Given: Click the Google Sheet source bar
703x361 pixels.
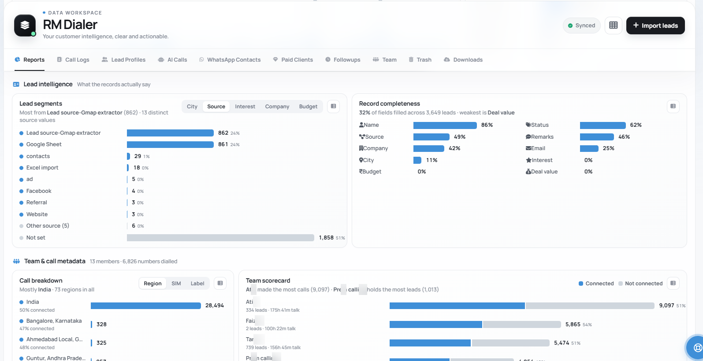Looking at the screenshot, I should click(170, 144).
